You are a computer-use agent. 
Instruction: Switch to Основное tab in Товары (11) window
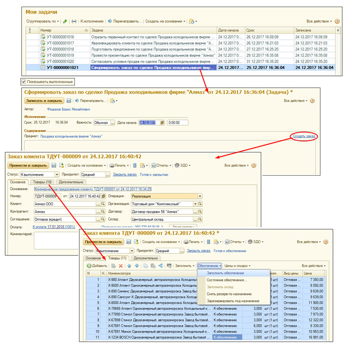click(x=93, y=258)
